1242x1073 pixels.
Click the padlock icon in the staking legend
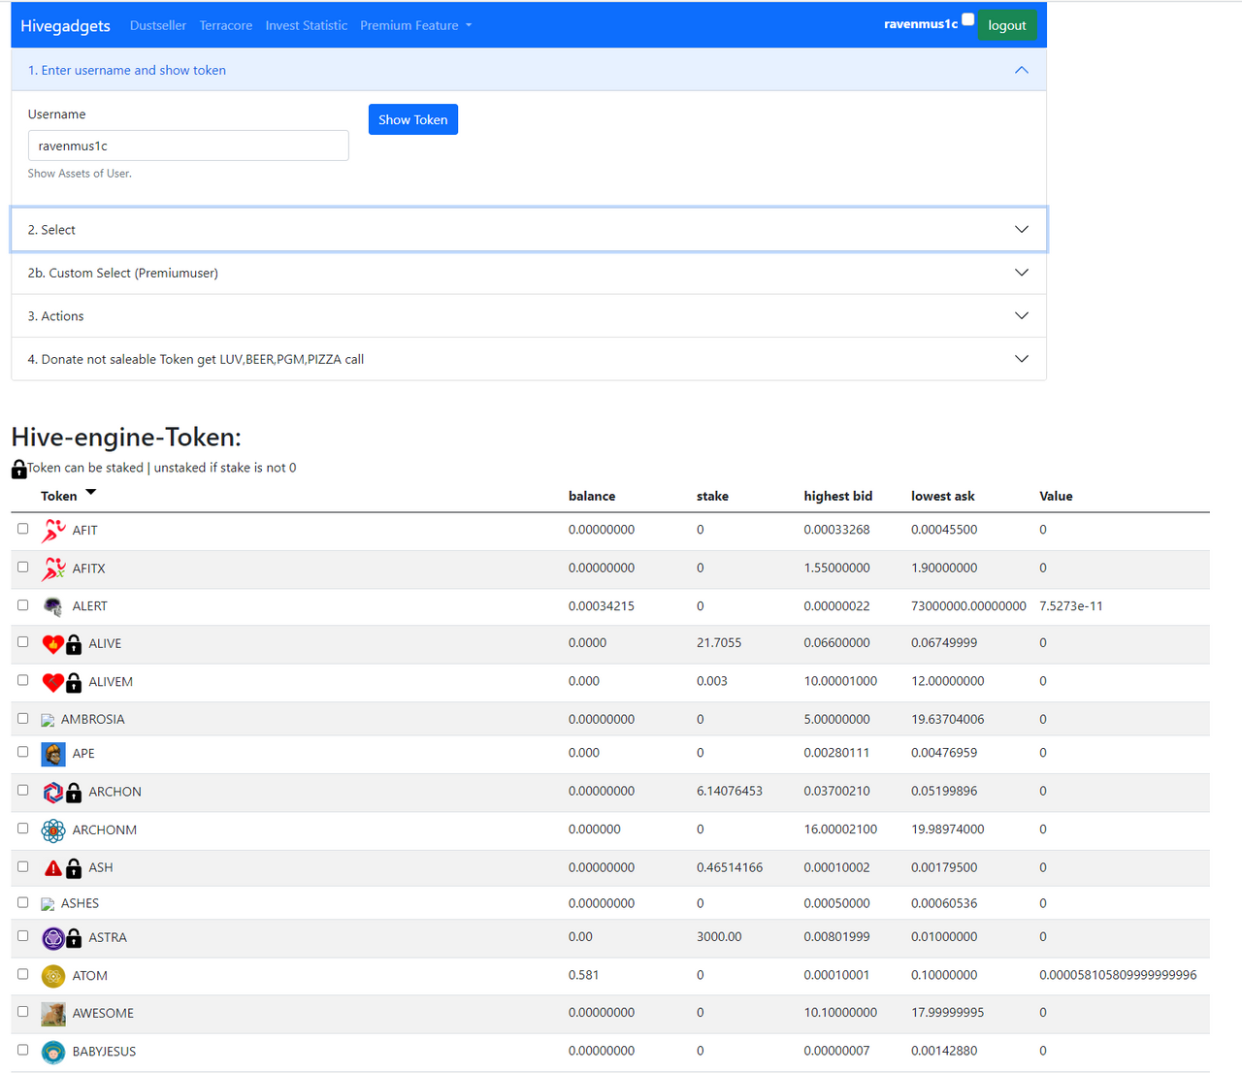pos(19,469)
